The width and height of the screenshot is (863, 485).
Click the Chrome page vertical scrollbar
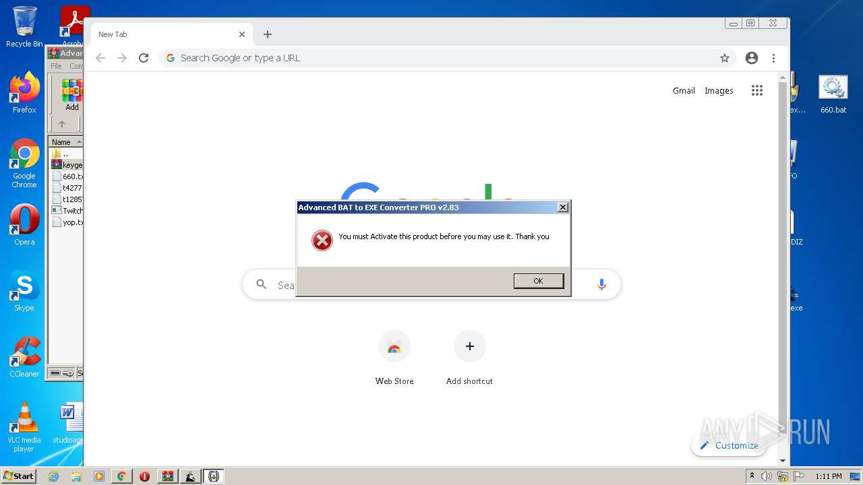tap(783, 269)
